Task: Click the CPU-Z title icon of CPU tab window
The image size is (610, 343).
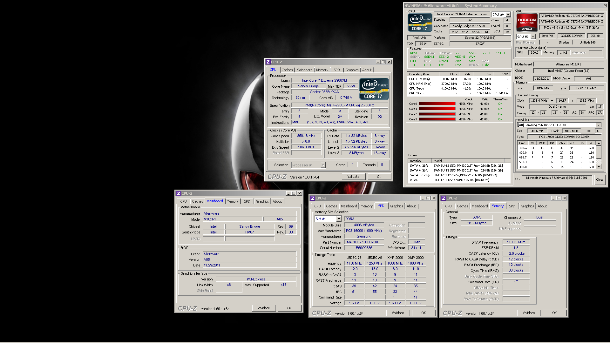Action: click(x=268, y=62)
